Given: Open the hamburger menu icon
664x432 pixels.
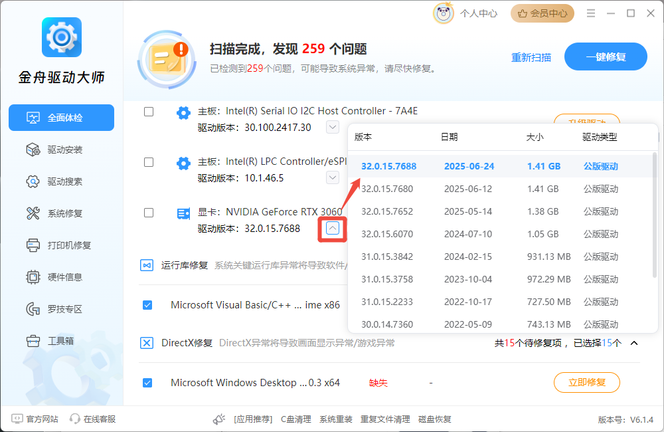Looking at the screenshot, I should tap(591, 13).
